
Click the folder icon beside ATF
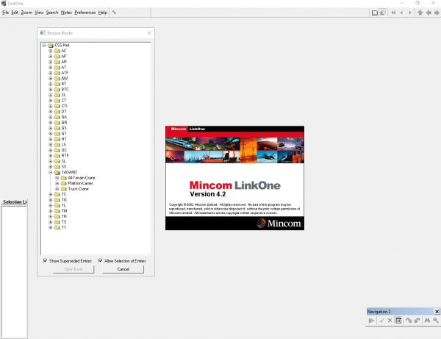pyautogui.click(x=57, y=73)
